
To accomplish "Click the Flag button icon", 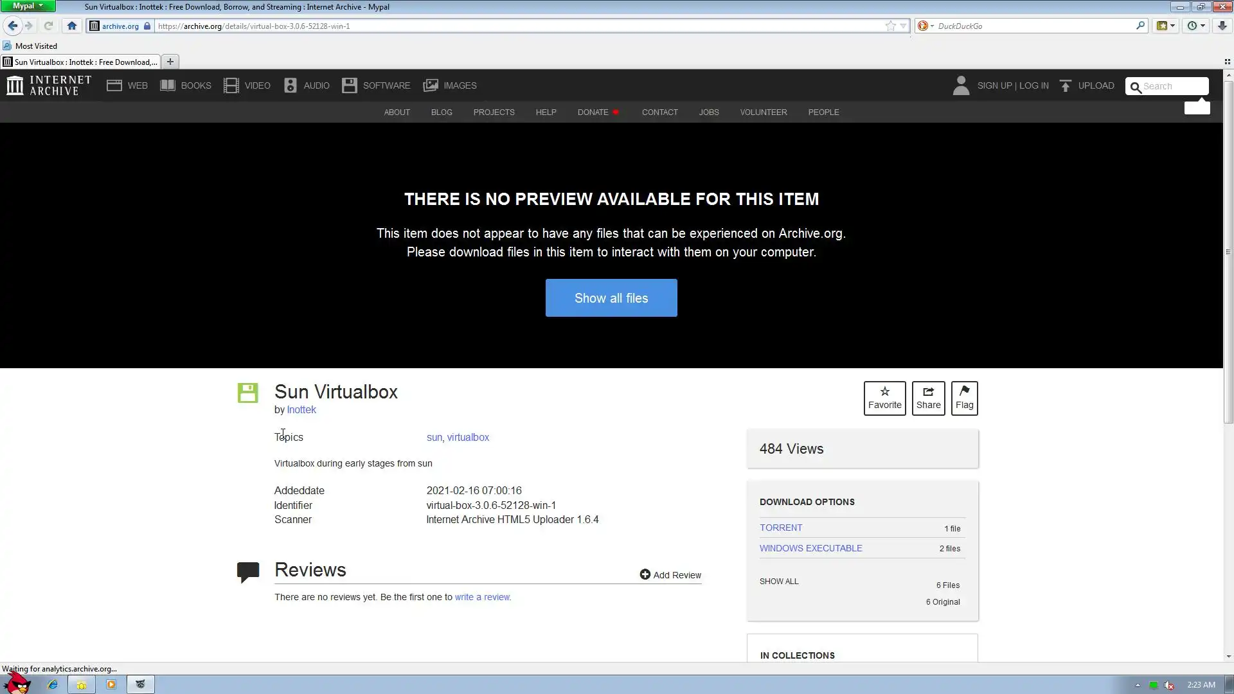I will click(x=964, y=391).
